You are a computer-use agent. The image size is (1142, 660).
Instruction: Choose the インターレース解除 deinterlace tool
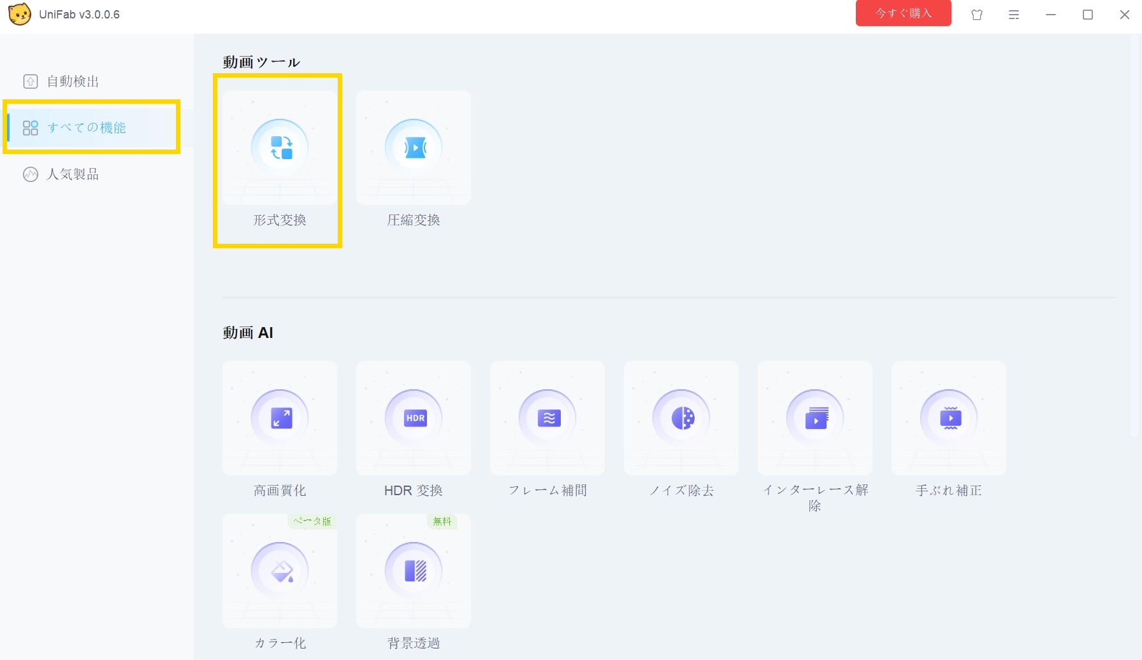pyautogui.click(x=815, y=418)
